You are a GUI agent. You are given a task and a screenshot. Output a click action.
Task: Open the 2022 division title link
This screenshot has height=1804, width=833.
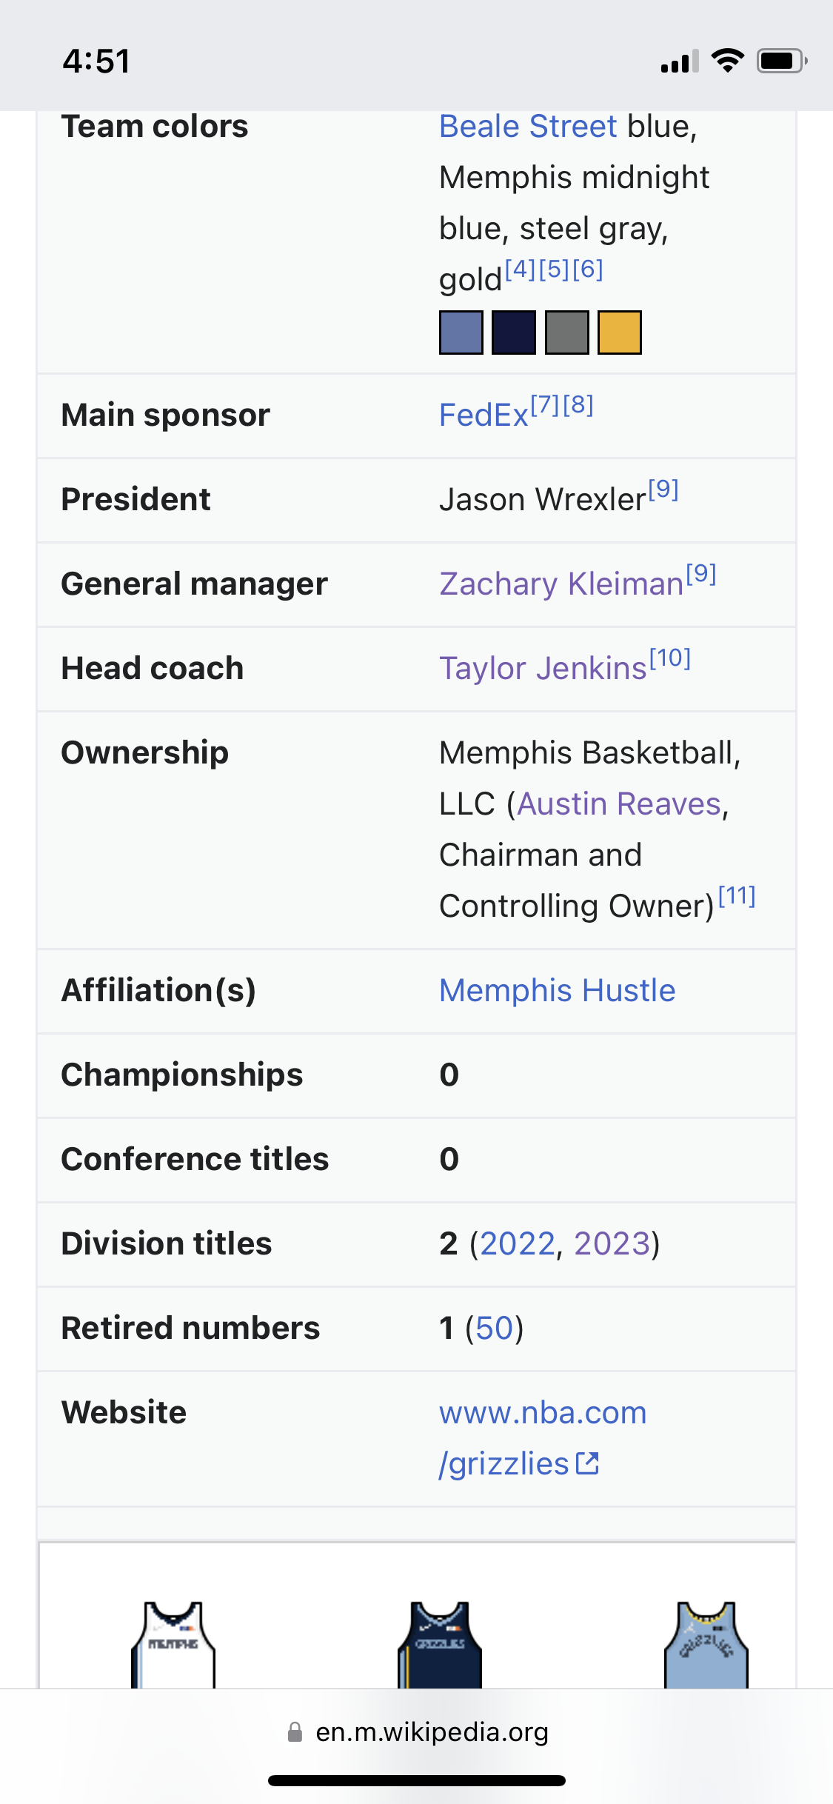[x=518, y=1244]
